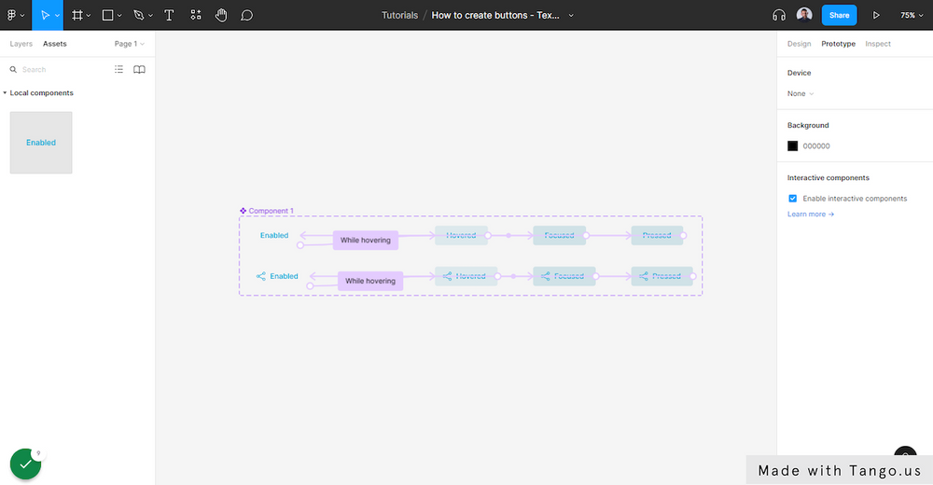Switch to the Inspect tab
The image size is (933, 485).
point(878,44)
